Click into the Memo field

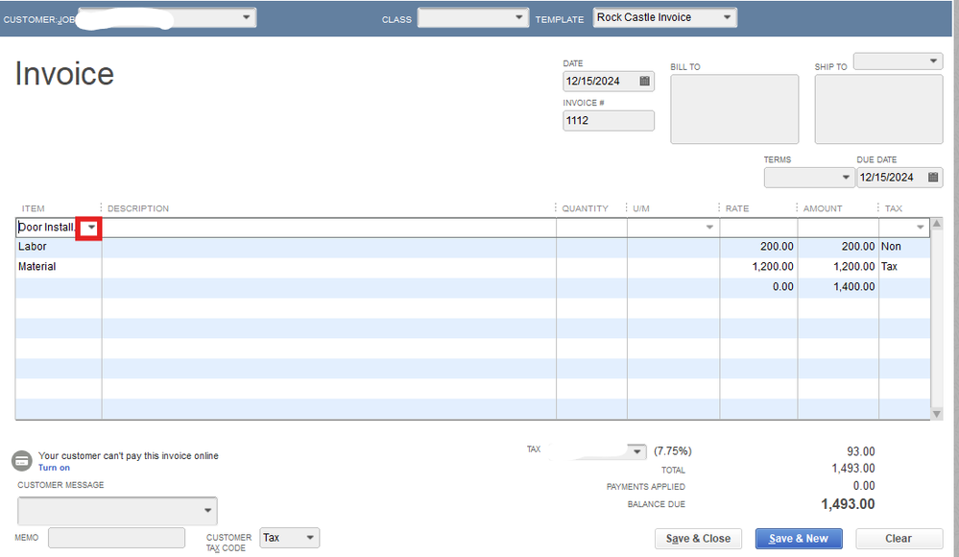[116, 538]
